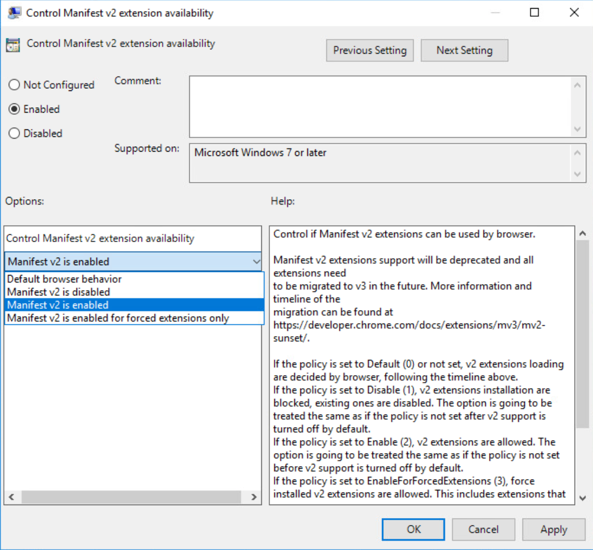Select the Enabled radio button
The image size is (593, 550).
pos(14,109)
